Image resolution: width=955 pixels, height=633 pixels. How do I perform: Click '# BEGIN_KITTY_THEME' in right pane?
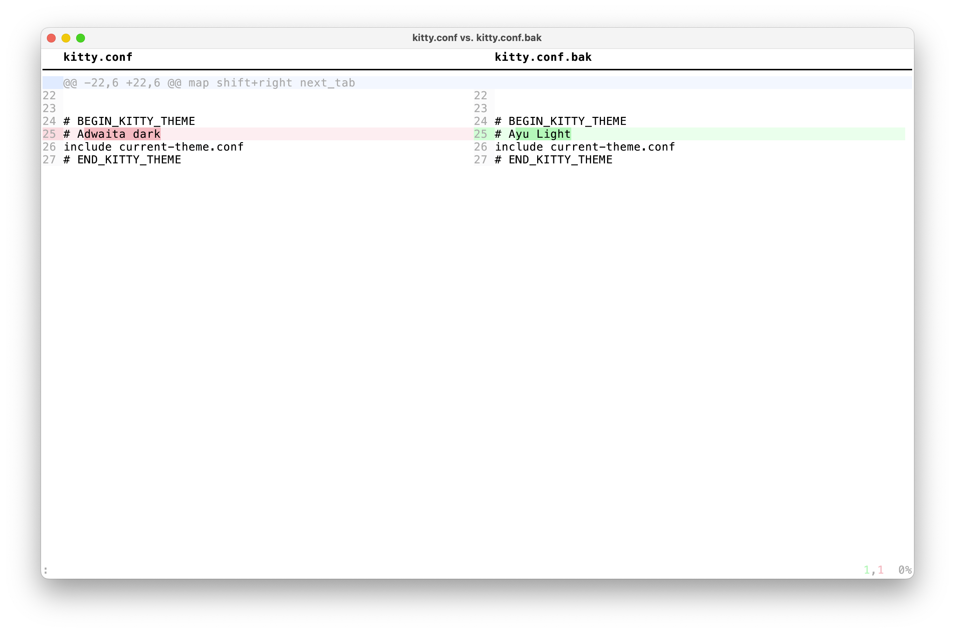(x=560, y=121)
